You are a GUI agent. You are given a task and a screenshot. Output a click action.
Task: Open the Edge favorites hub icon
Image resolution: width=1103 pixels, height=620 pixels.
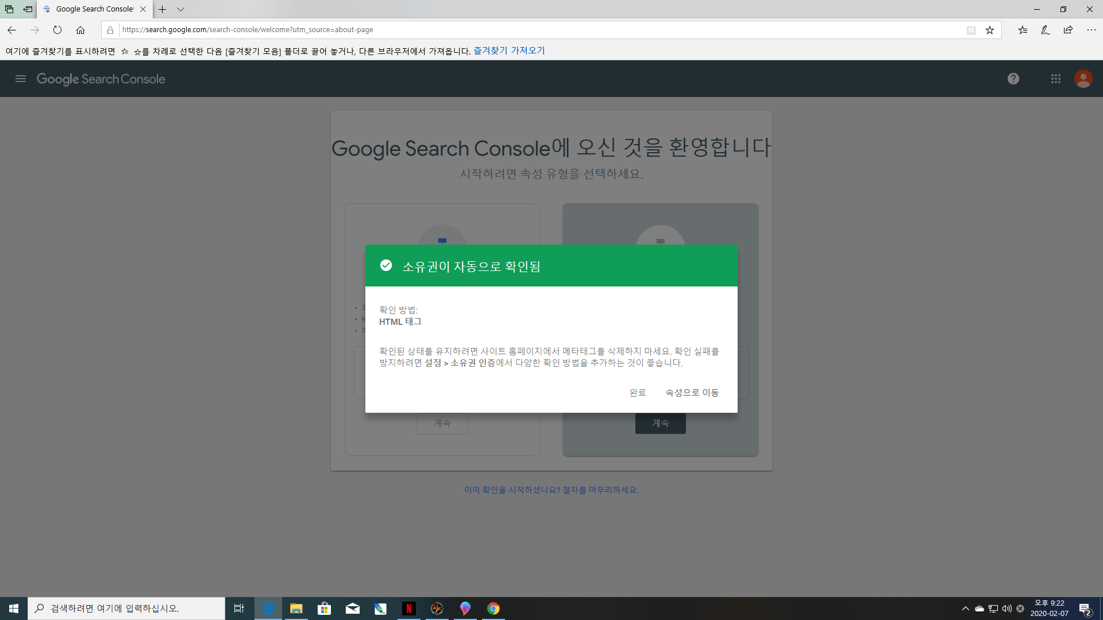[x=1023, y=30]
